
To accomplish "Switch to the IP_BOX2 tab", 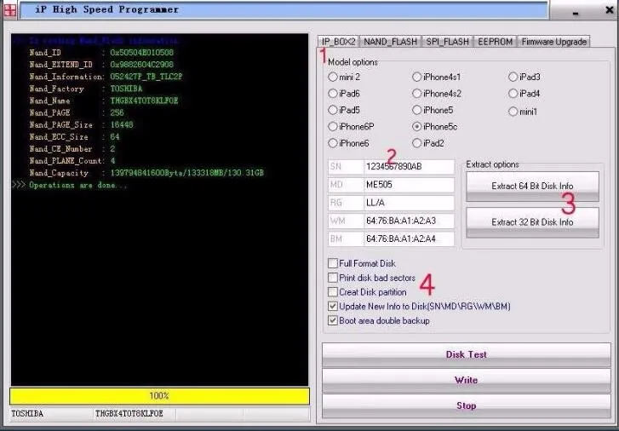I will (x=338, y=42).
